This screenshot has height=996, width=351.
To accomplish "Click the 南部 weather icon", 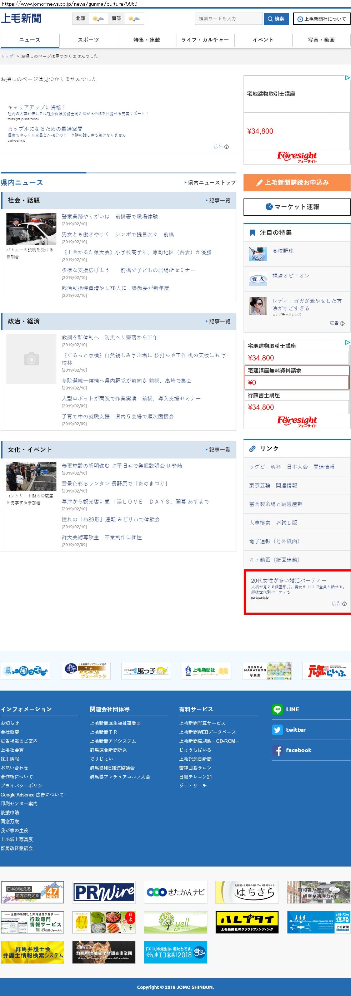I will (x=134, y=19).
